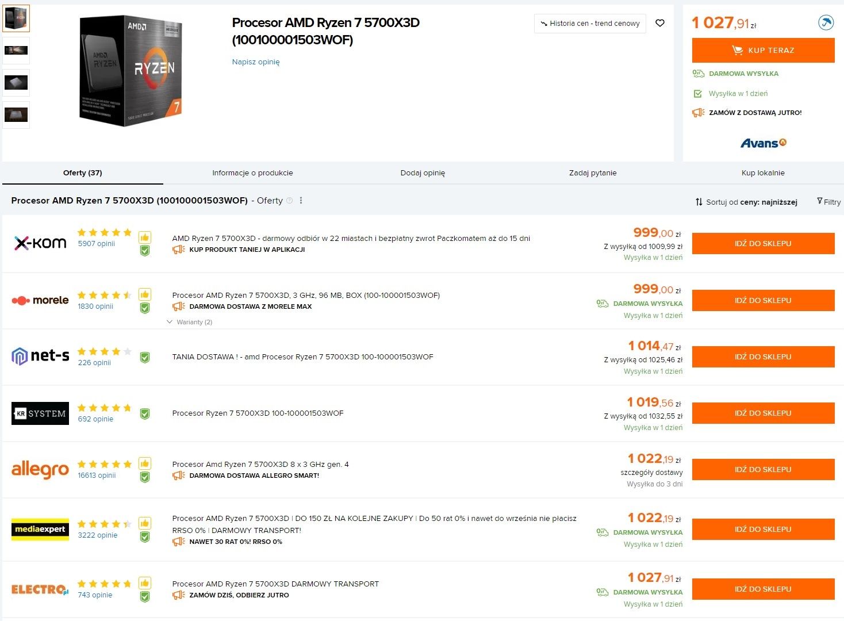The height and width of the screenshot is (621, 844).
Task: Go to Media Expert via IDŹ DO SKLEPU
Action: (x=763, y=529)
